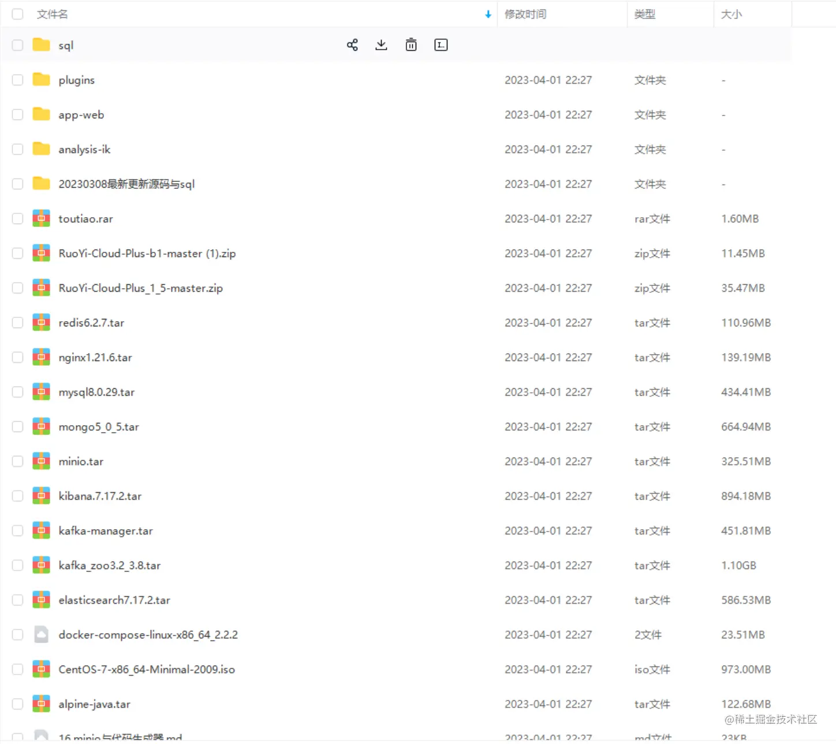
Task: Click the download icon on sql row
Action: 381,45
